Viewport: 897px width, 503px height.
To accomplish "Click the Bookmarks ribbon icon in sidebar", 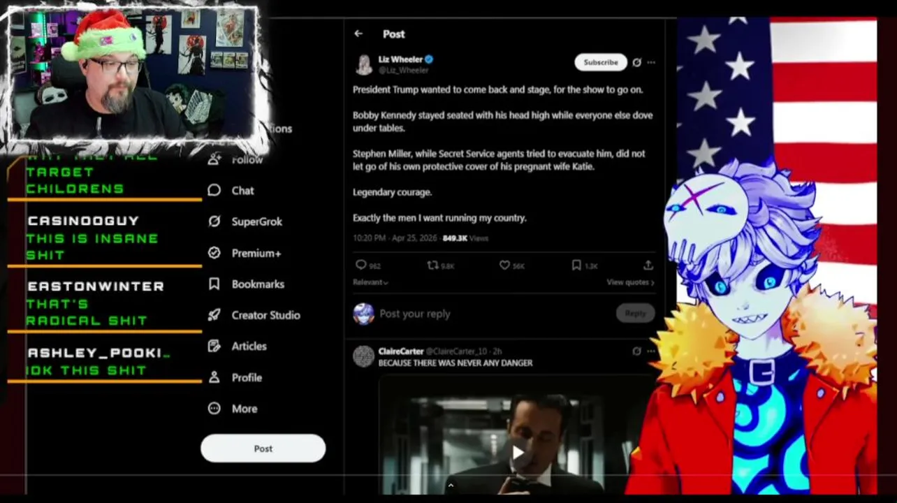I will 214,284.
